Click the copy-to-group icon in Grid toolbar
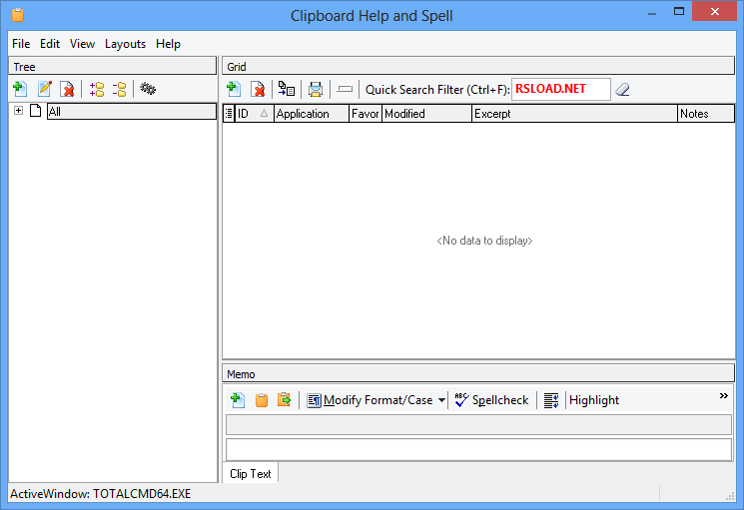The height and width of the screenshot is (510, 744). (x=287, y=89)
